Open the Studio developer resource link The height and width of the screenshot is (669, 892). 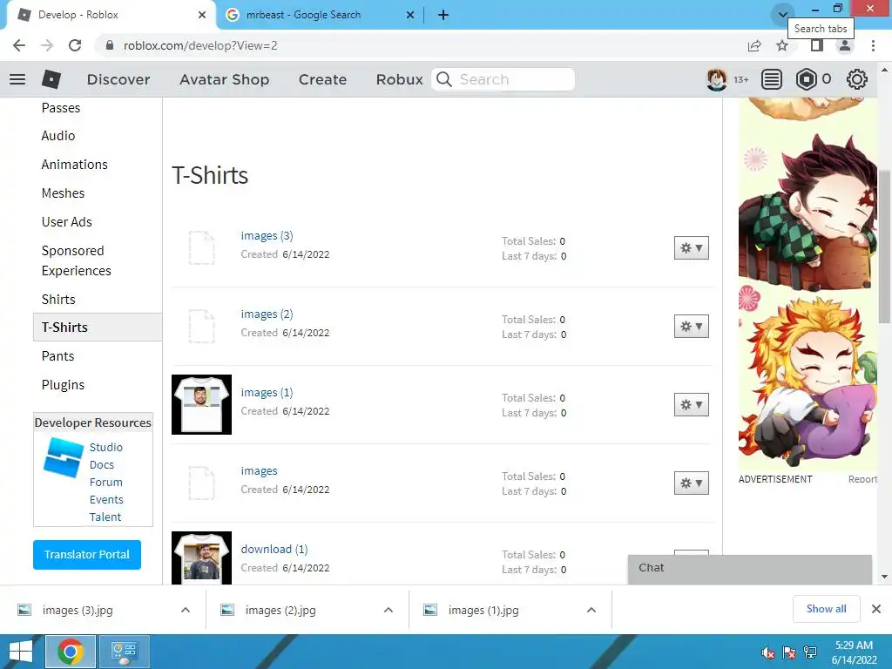(105, 447)
